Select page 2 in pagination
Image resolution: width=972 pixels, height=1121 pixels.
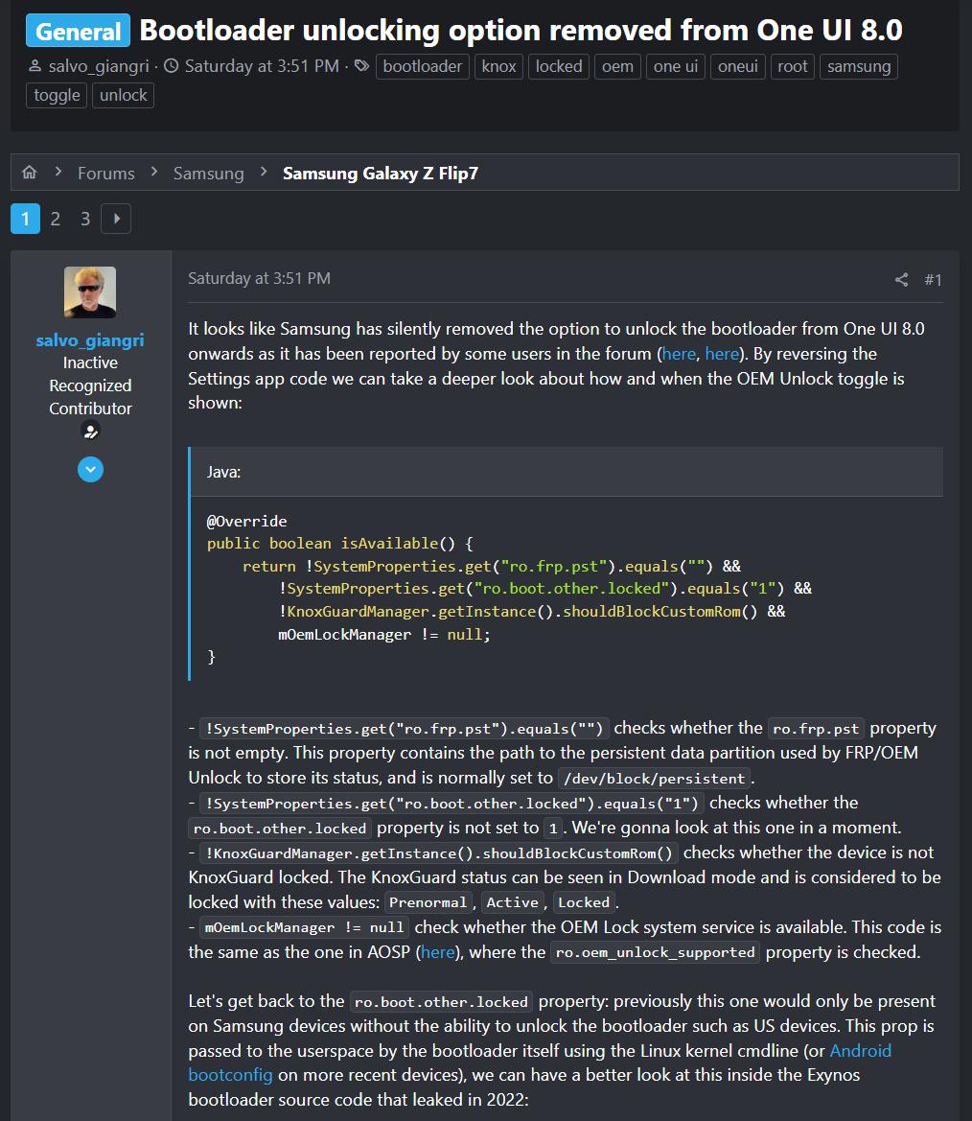pyautogui.click(x=55, y=219)
